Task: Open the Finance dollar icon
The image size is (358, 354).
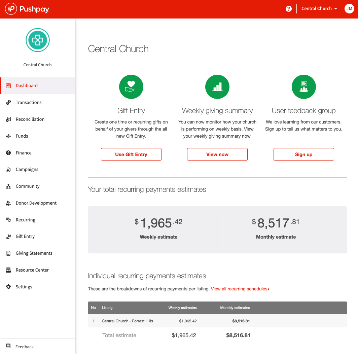Action: click(x=8, y=153)
